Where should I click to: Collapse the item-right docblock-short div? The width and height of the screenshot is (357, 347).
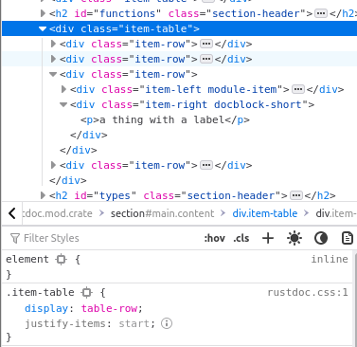pos(63,104)
